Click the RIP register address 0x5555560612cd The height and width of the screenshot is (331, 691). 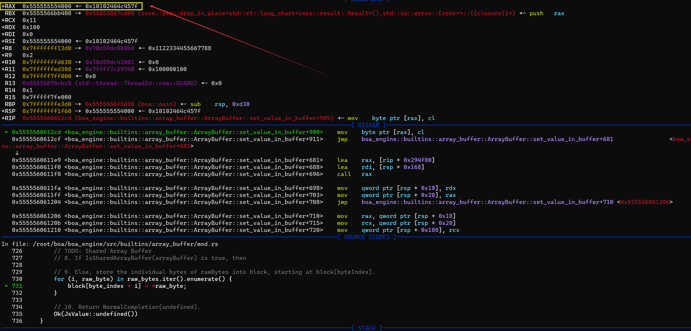click(47, 118)
